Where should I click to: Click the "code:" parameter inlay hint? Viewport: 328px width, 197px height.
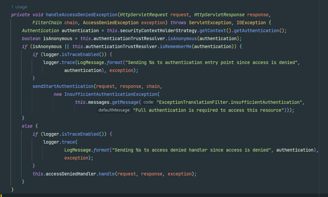click(149, 102)
